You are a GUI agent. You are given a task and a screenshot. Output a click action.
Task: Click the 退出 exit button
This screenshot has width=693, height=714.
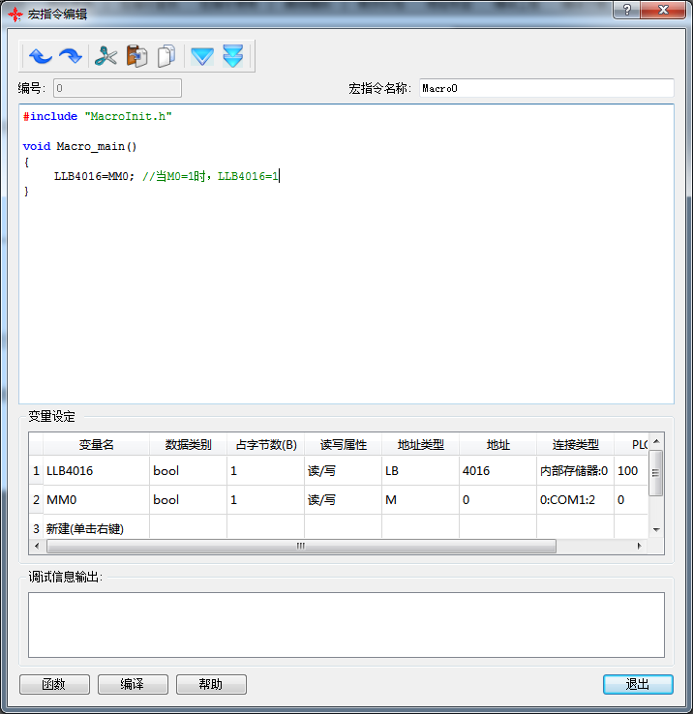coord(637,684)
